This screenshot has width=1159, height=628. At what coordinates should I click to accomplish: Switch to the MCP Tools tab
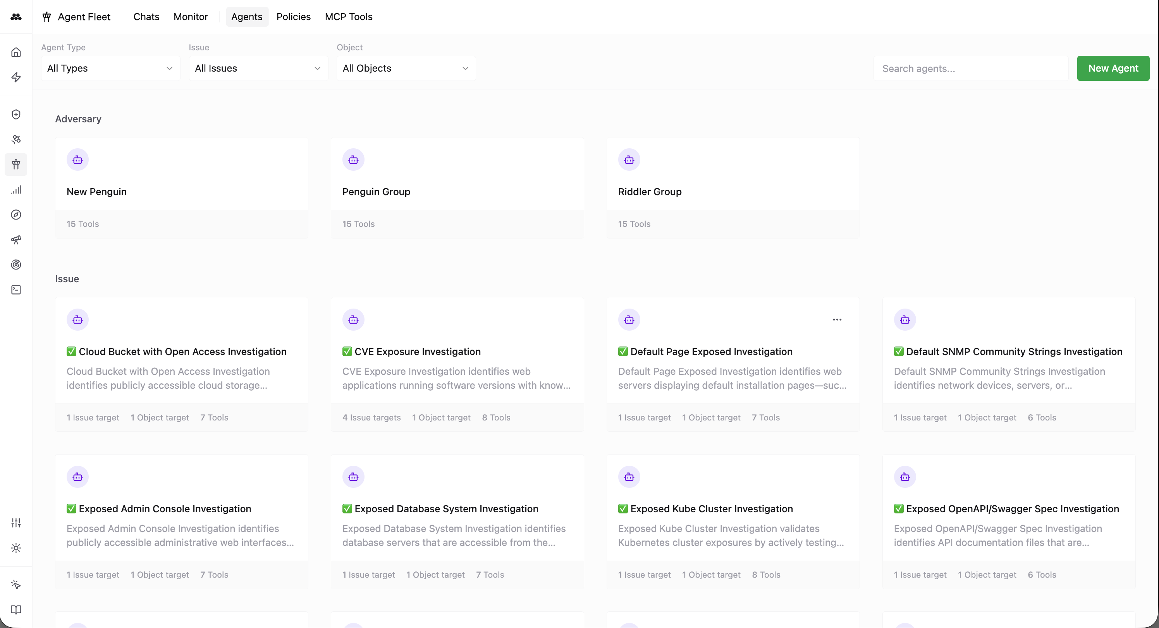(x=348, y=17)
